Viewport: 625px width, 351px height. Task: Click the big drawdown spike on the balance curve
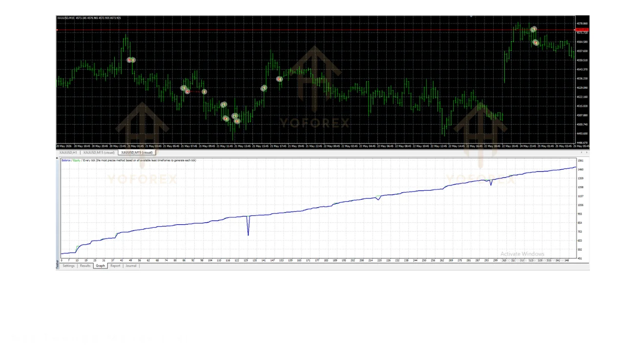click(x=248, y=226)
